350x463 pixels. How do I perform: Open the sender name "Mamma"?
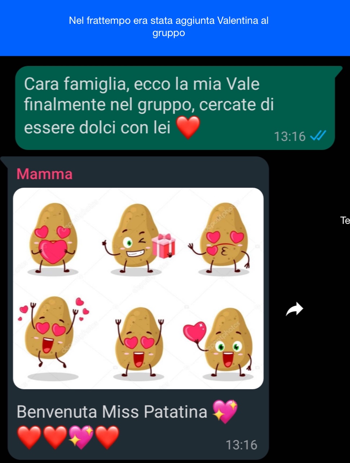pyautogui.click(x=45, y=174)
